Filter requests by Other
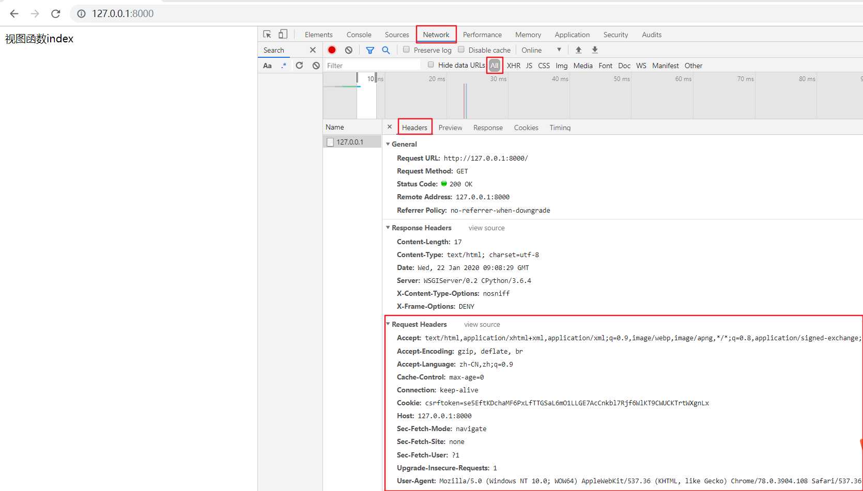Screen dimensions: 863x491 694,66
